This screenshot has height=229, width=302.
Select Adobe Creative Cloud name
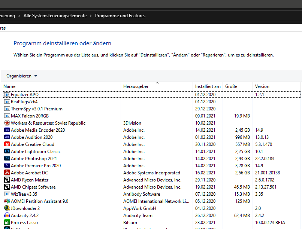(33, 144)
